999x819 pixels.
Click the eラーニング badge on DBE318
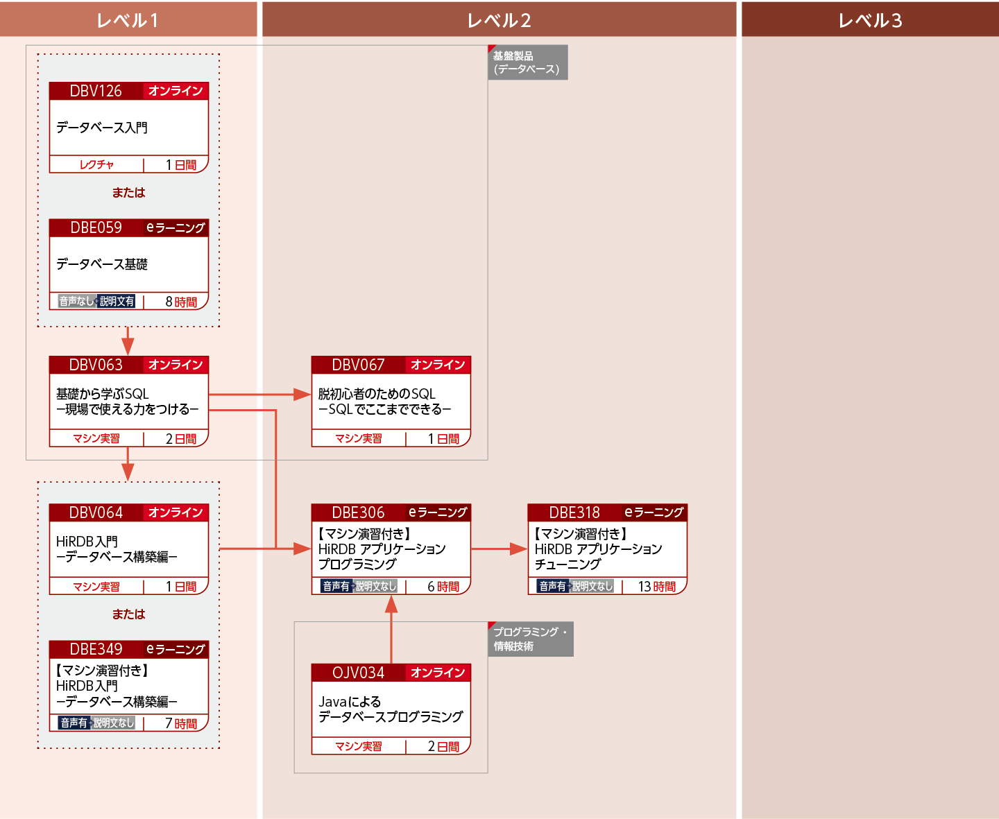tap(654, 512)
